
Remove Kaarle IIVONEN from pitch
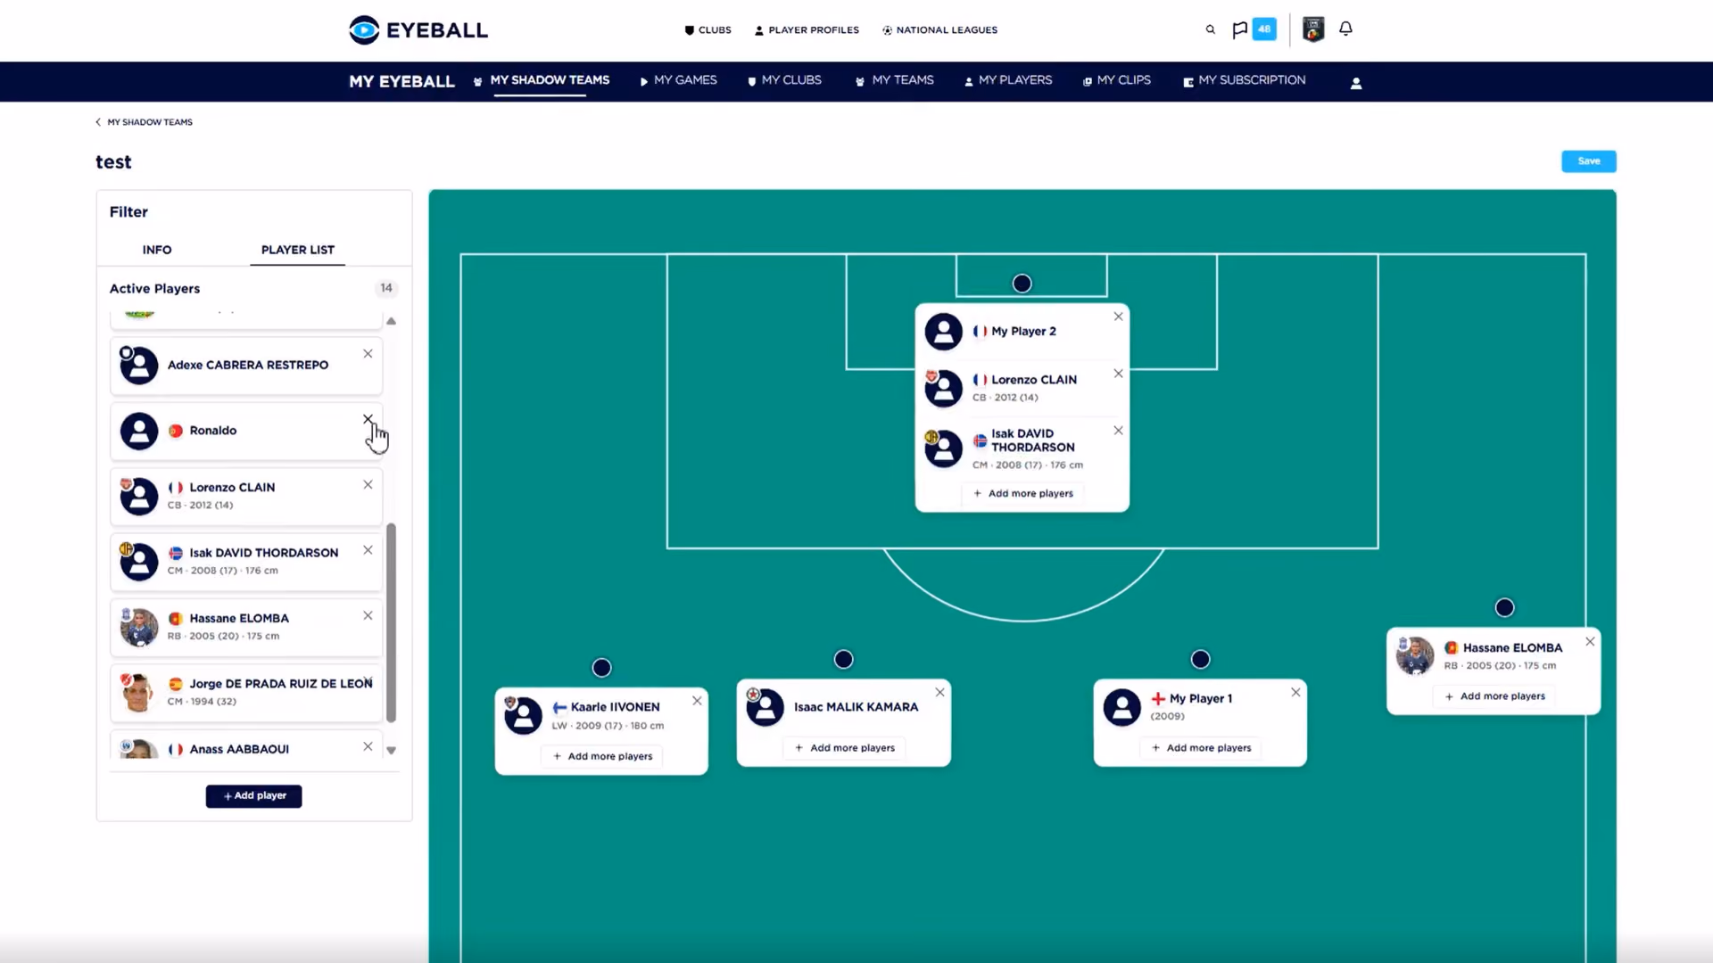pos(697,701)
